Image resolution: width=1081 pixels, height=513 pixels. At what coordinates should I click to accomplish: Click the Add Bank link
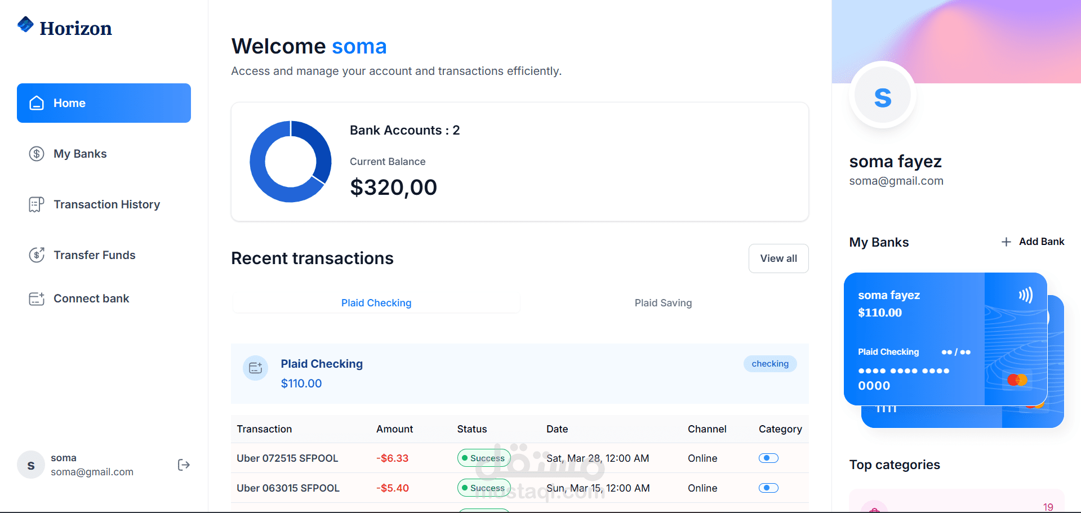pos(1041,242)
